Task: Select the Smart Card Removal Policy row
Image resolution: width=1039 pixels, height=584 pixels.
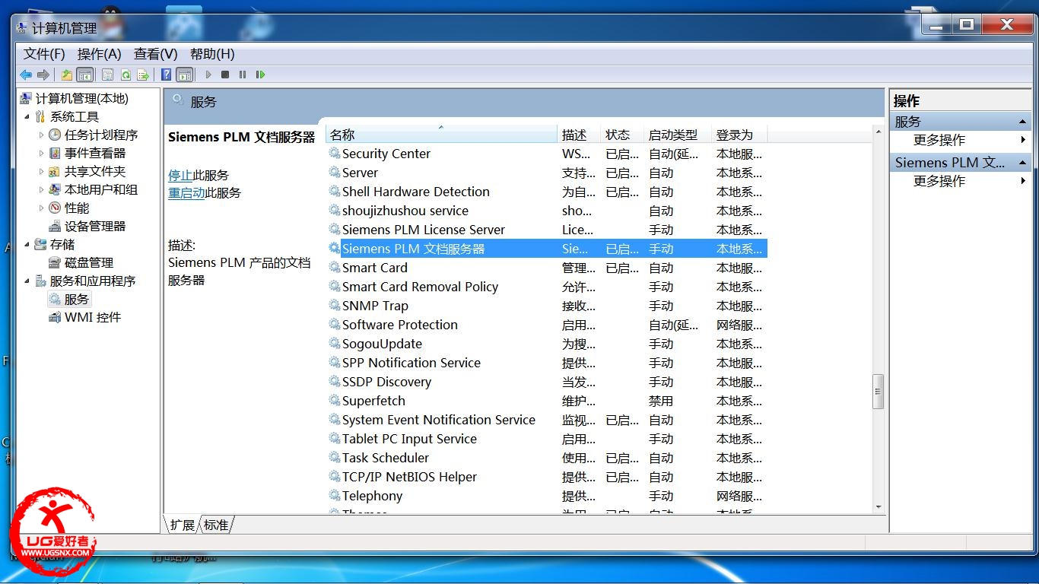Action: [547, 287]
